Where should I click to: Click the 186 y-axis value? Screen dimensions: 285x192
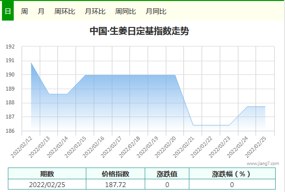pyautogui.click(x=10, y=131)
